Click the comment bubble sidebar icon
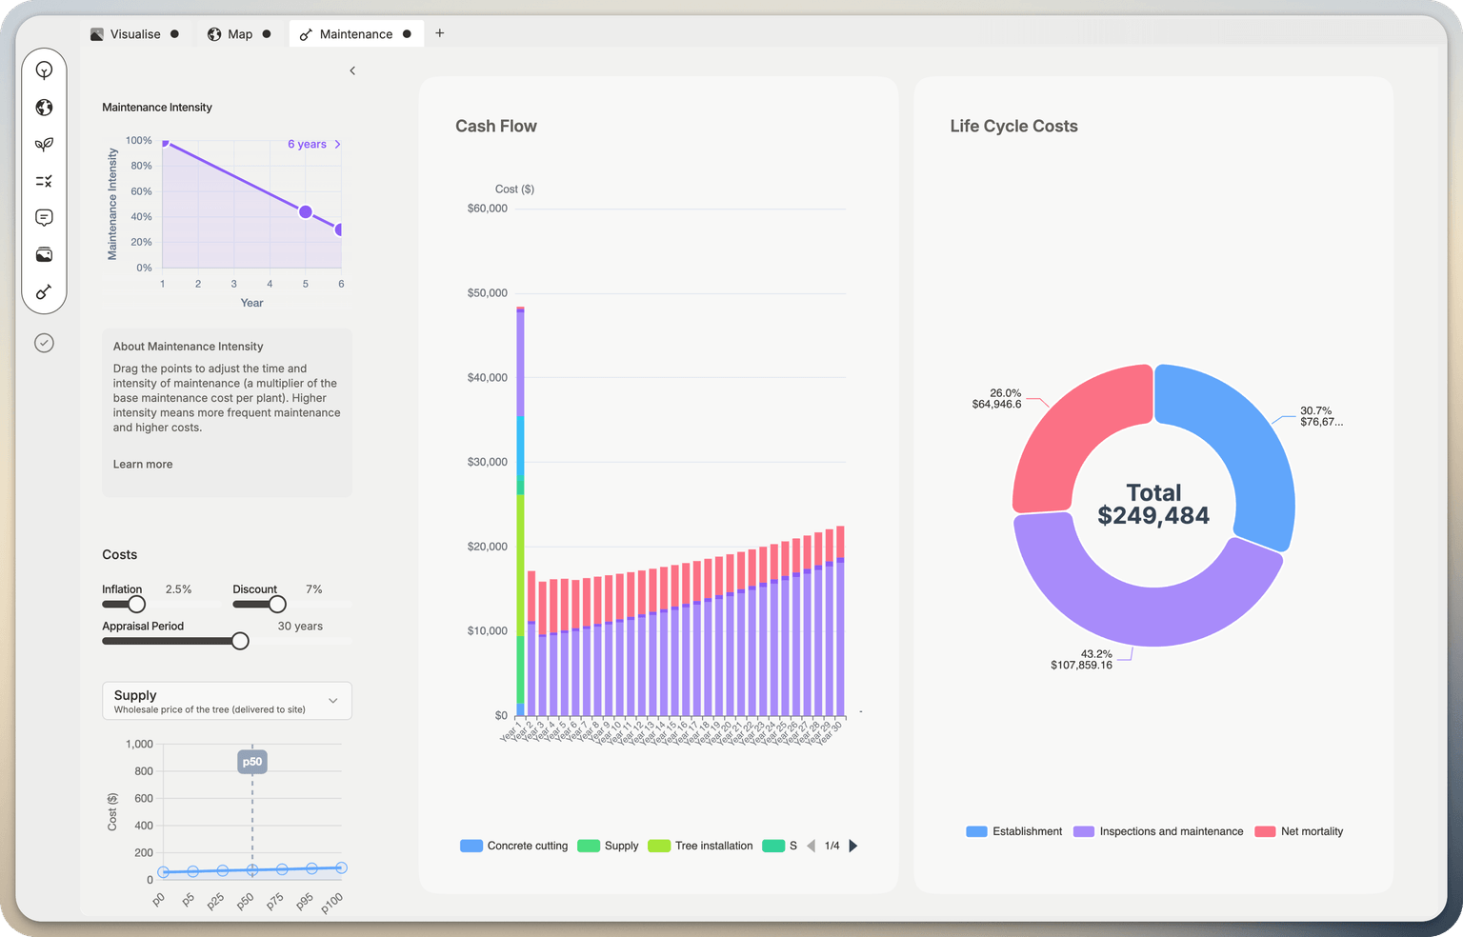 pos(44,218)
